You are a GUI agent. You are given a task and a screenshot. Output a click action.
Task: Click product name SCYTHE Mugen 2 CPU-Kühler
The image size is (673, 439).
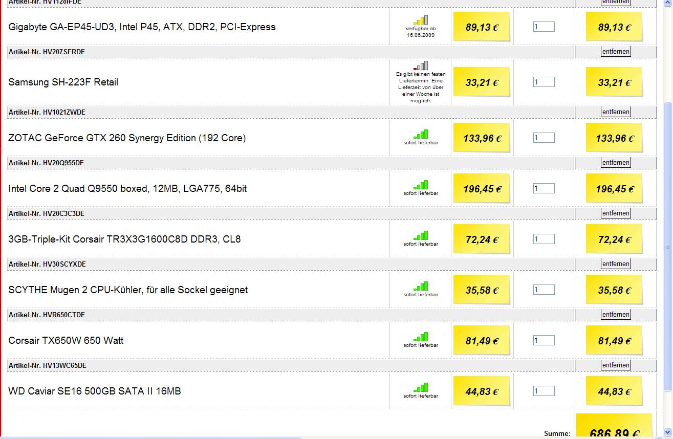pyautogui.click(x=128, y=290)
